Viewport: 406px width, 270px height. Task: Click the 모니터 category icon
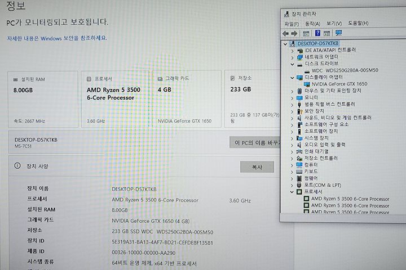[x=299, y=98]
